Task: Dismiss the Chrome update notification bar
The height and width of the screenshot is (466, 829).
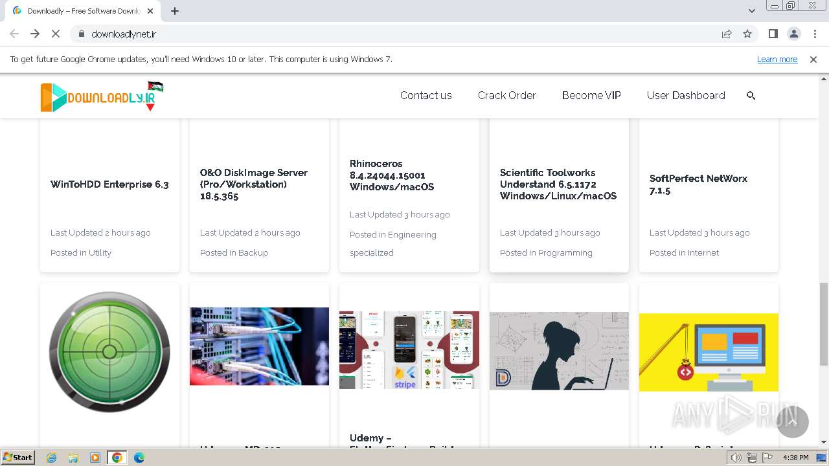Action: coord(813,59)
